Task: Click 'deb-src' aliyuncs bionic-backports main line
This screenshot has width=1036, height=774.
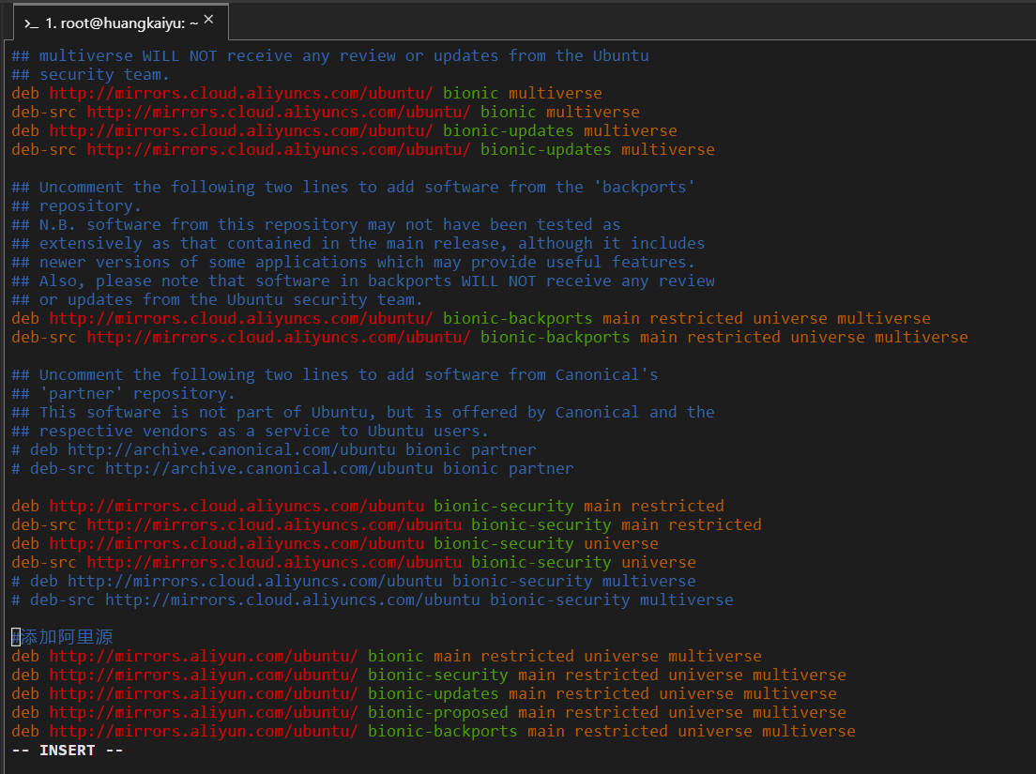Action: pyautogui.click(x=490, y=337)
